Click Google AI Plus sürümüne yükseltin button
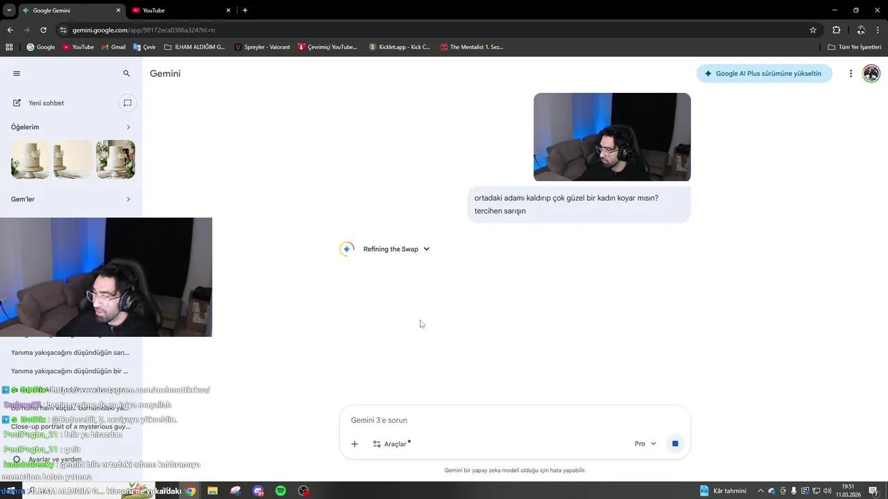This screenshot has height=499, width=888. 764,73
